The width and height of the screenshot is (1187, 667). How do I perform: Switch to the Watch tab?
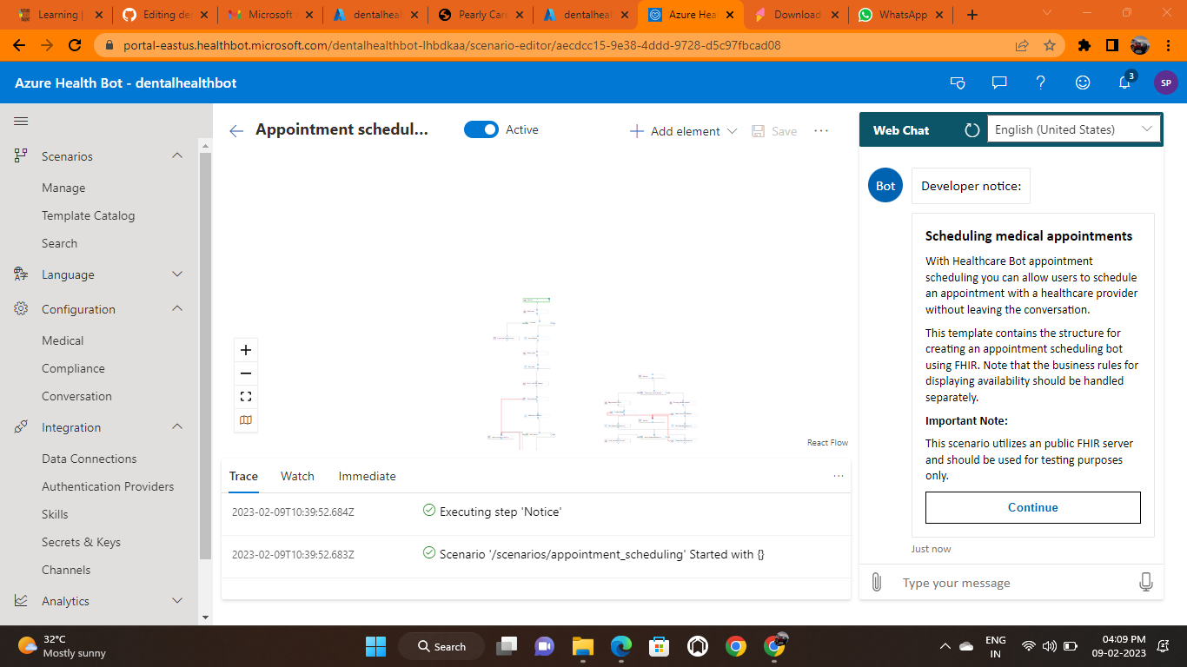tap(297, 476)
